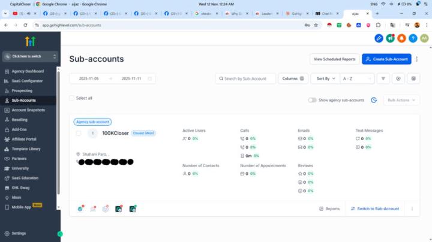Click the Affiliate Portal people icon
The image size is (432, 242).
point(7,139)
